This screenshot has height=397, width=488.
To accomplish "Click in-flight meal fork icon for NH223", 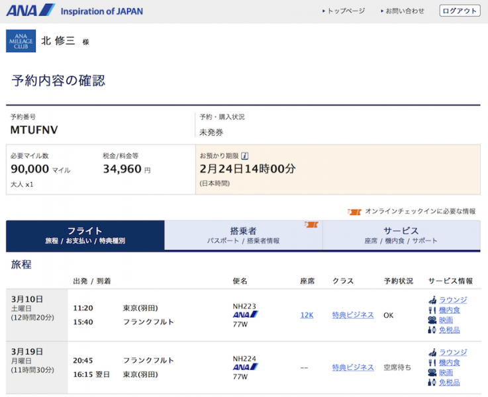I will tap(432, 310).
